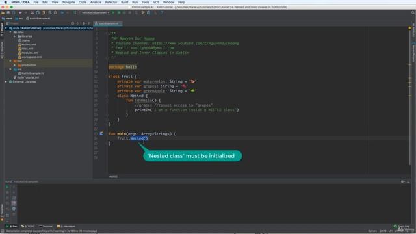Open the Refactor menu

point(111,2)
